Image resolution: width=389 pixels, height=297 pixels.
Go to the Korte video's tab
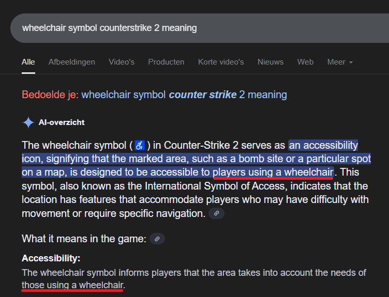coord(221,62)
